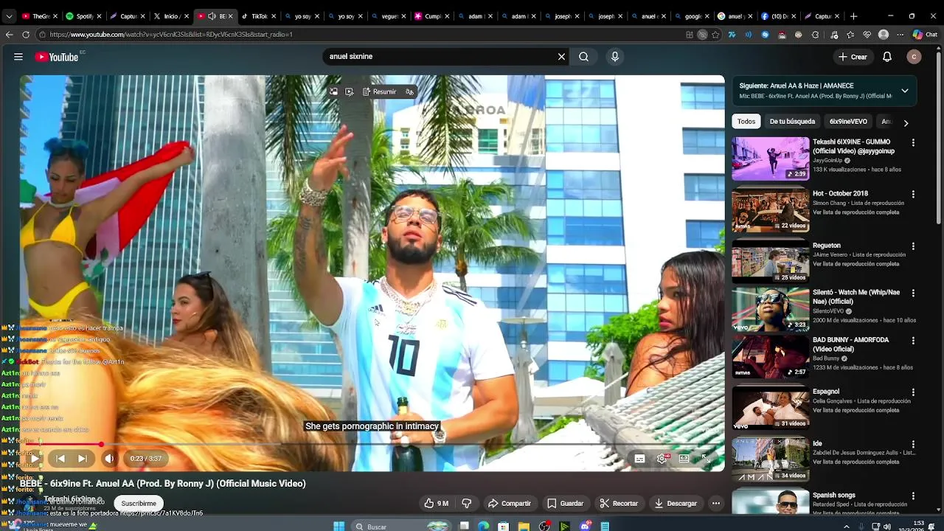Image resolution: width=944 pixels, height=531 pixels.
Task: Select the De tu búsqueda chip
Action: click(x=792, y=122)
